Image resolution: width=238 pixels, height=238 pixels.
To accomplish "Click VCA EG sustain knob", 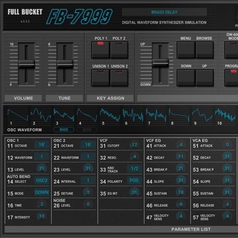I will [x=227, y=192].
